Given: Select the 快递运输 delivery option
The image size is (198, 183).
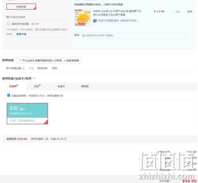Looking at the screenshot, I should click(21, 7).
